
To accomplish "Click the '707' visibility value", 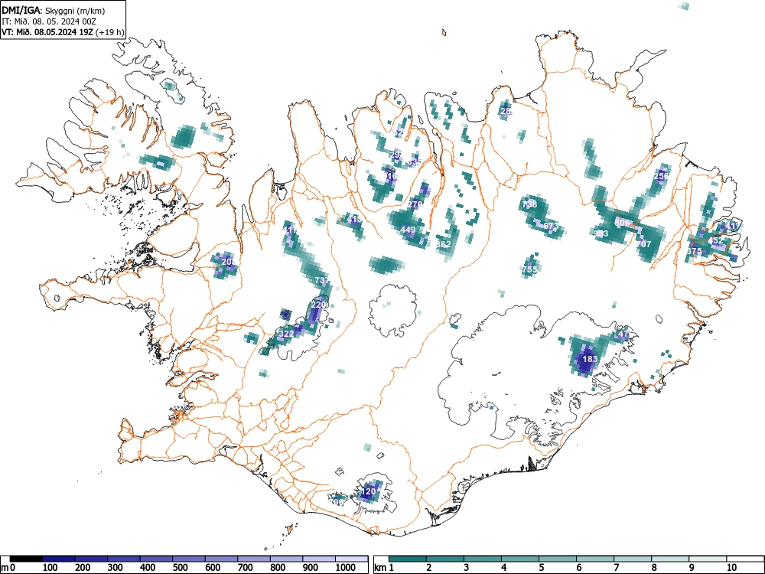I will click(644, 244).
